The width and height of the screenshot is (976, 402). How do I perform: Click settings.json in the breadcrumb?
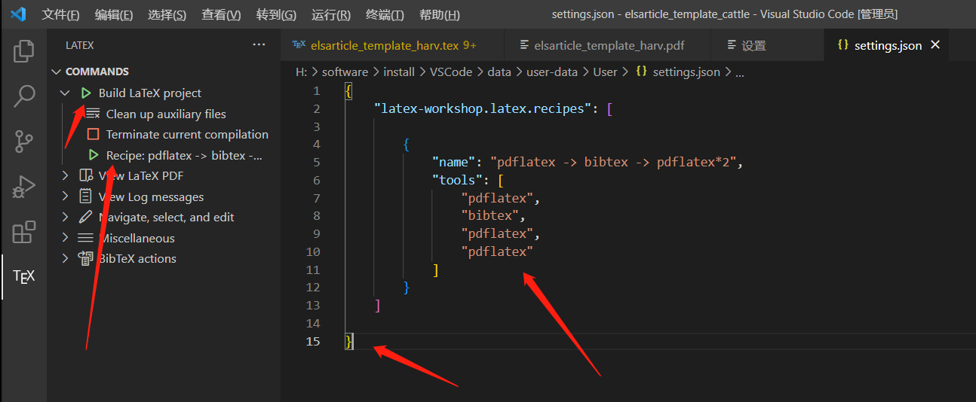click(x=686, y=72)
